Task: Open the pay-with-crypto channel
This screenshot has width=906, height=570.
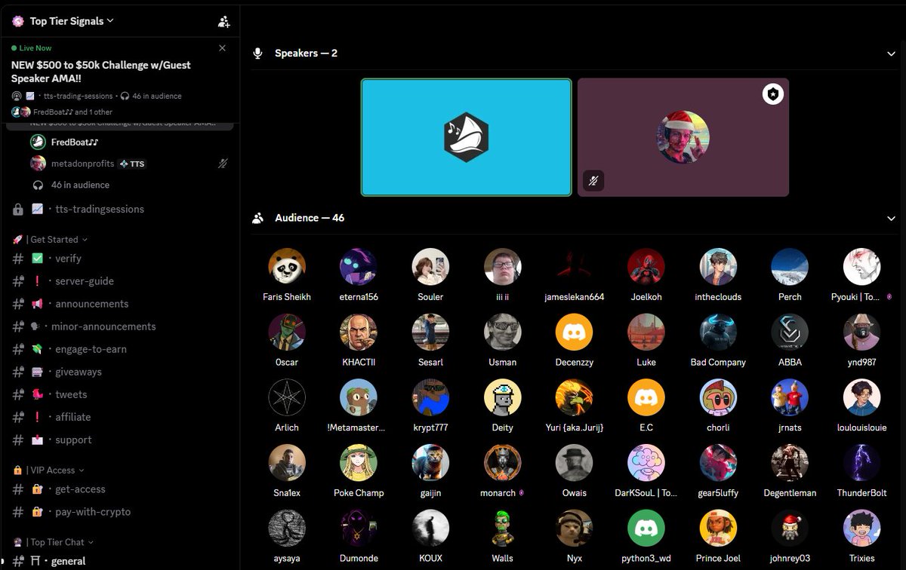Action: pyautogui.click(x=93, y=511)
